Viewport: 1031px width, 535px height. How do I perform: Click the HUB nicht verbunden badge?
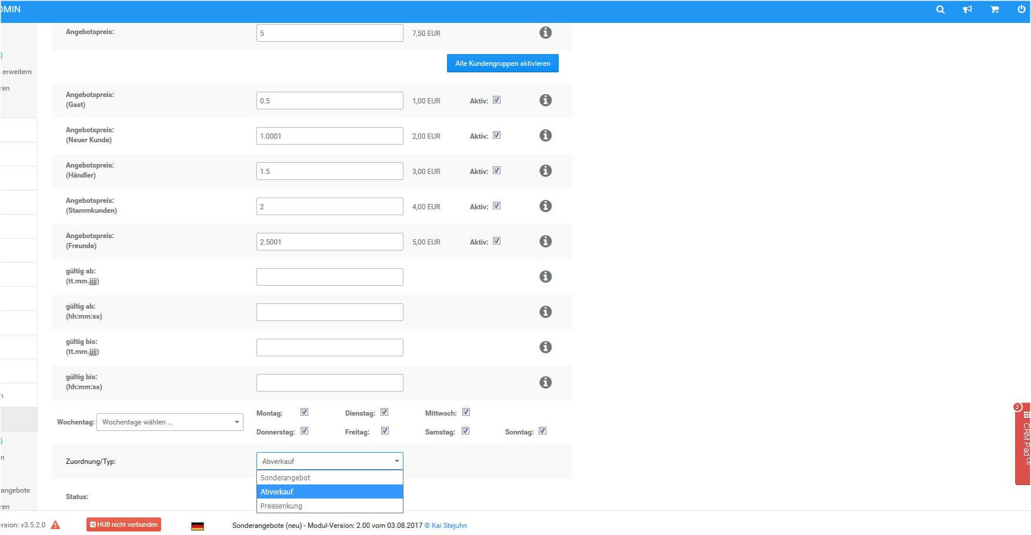(x=124, y=524)
